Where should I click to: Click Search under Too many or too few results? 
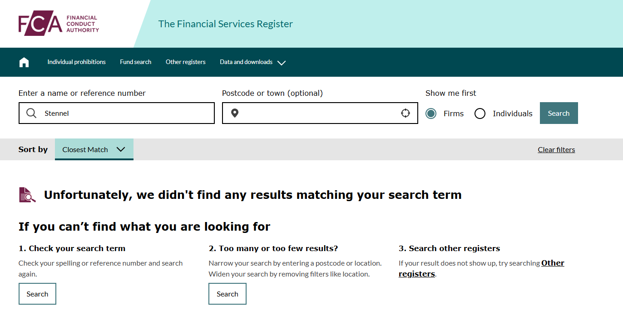click(x=227, y=294)
